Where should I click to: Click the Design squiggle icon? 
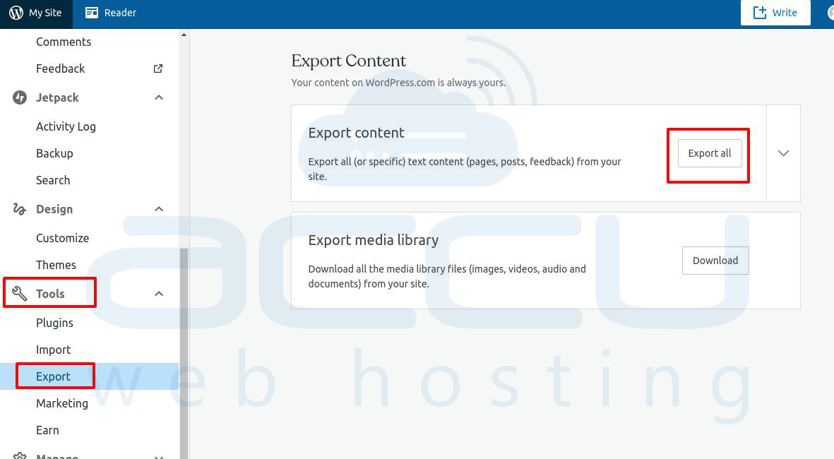pos(20,209)
